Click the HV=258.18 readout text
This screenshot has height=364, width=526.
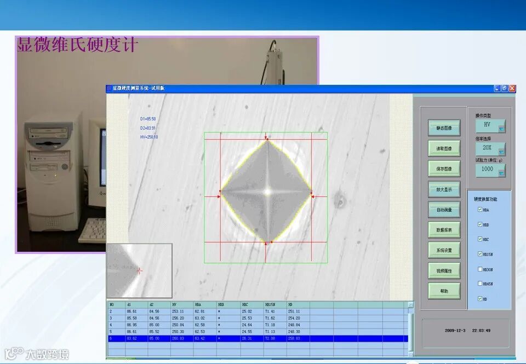(x=149, y=137)
